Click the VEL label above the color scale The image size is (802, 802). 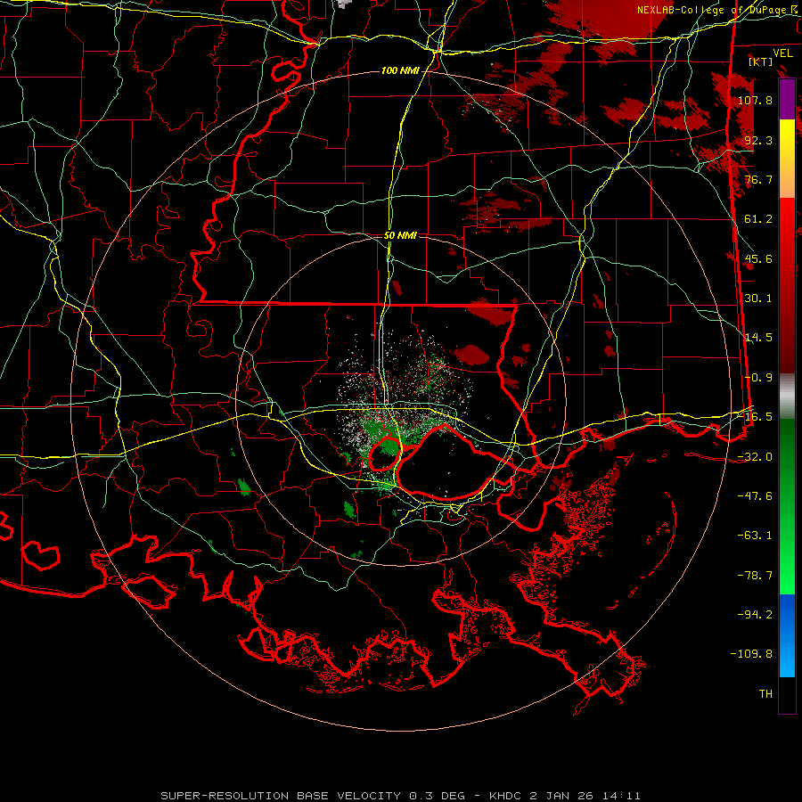click(x=782, y=53)
